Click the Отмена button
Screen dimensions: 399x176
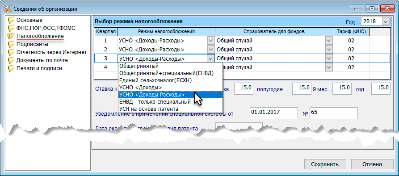(x=372, y=164)
